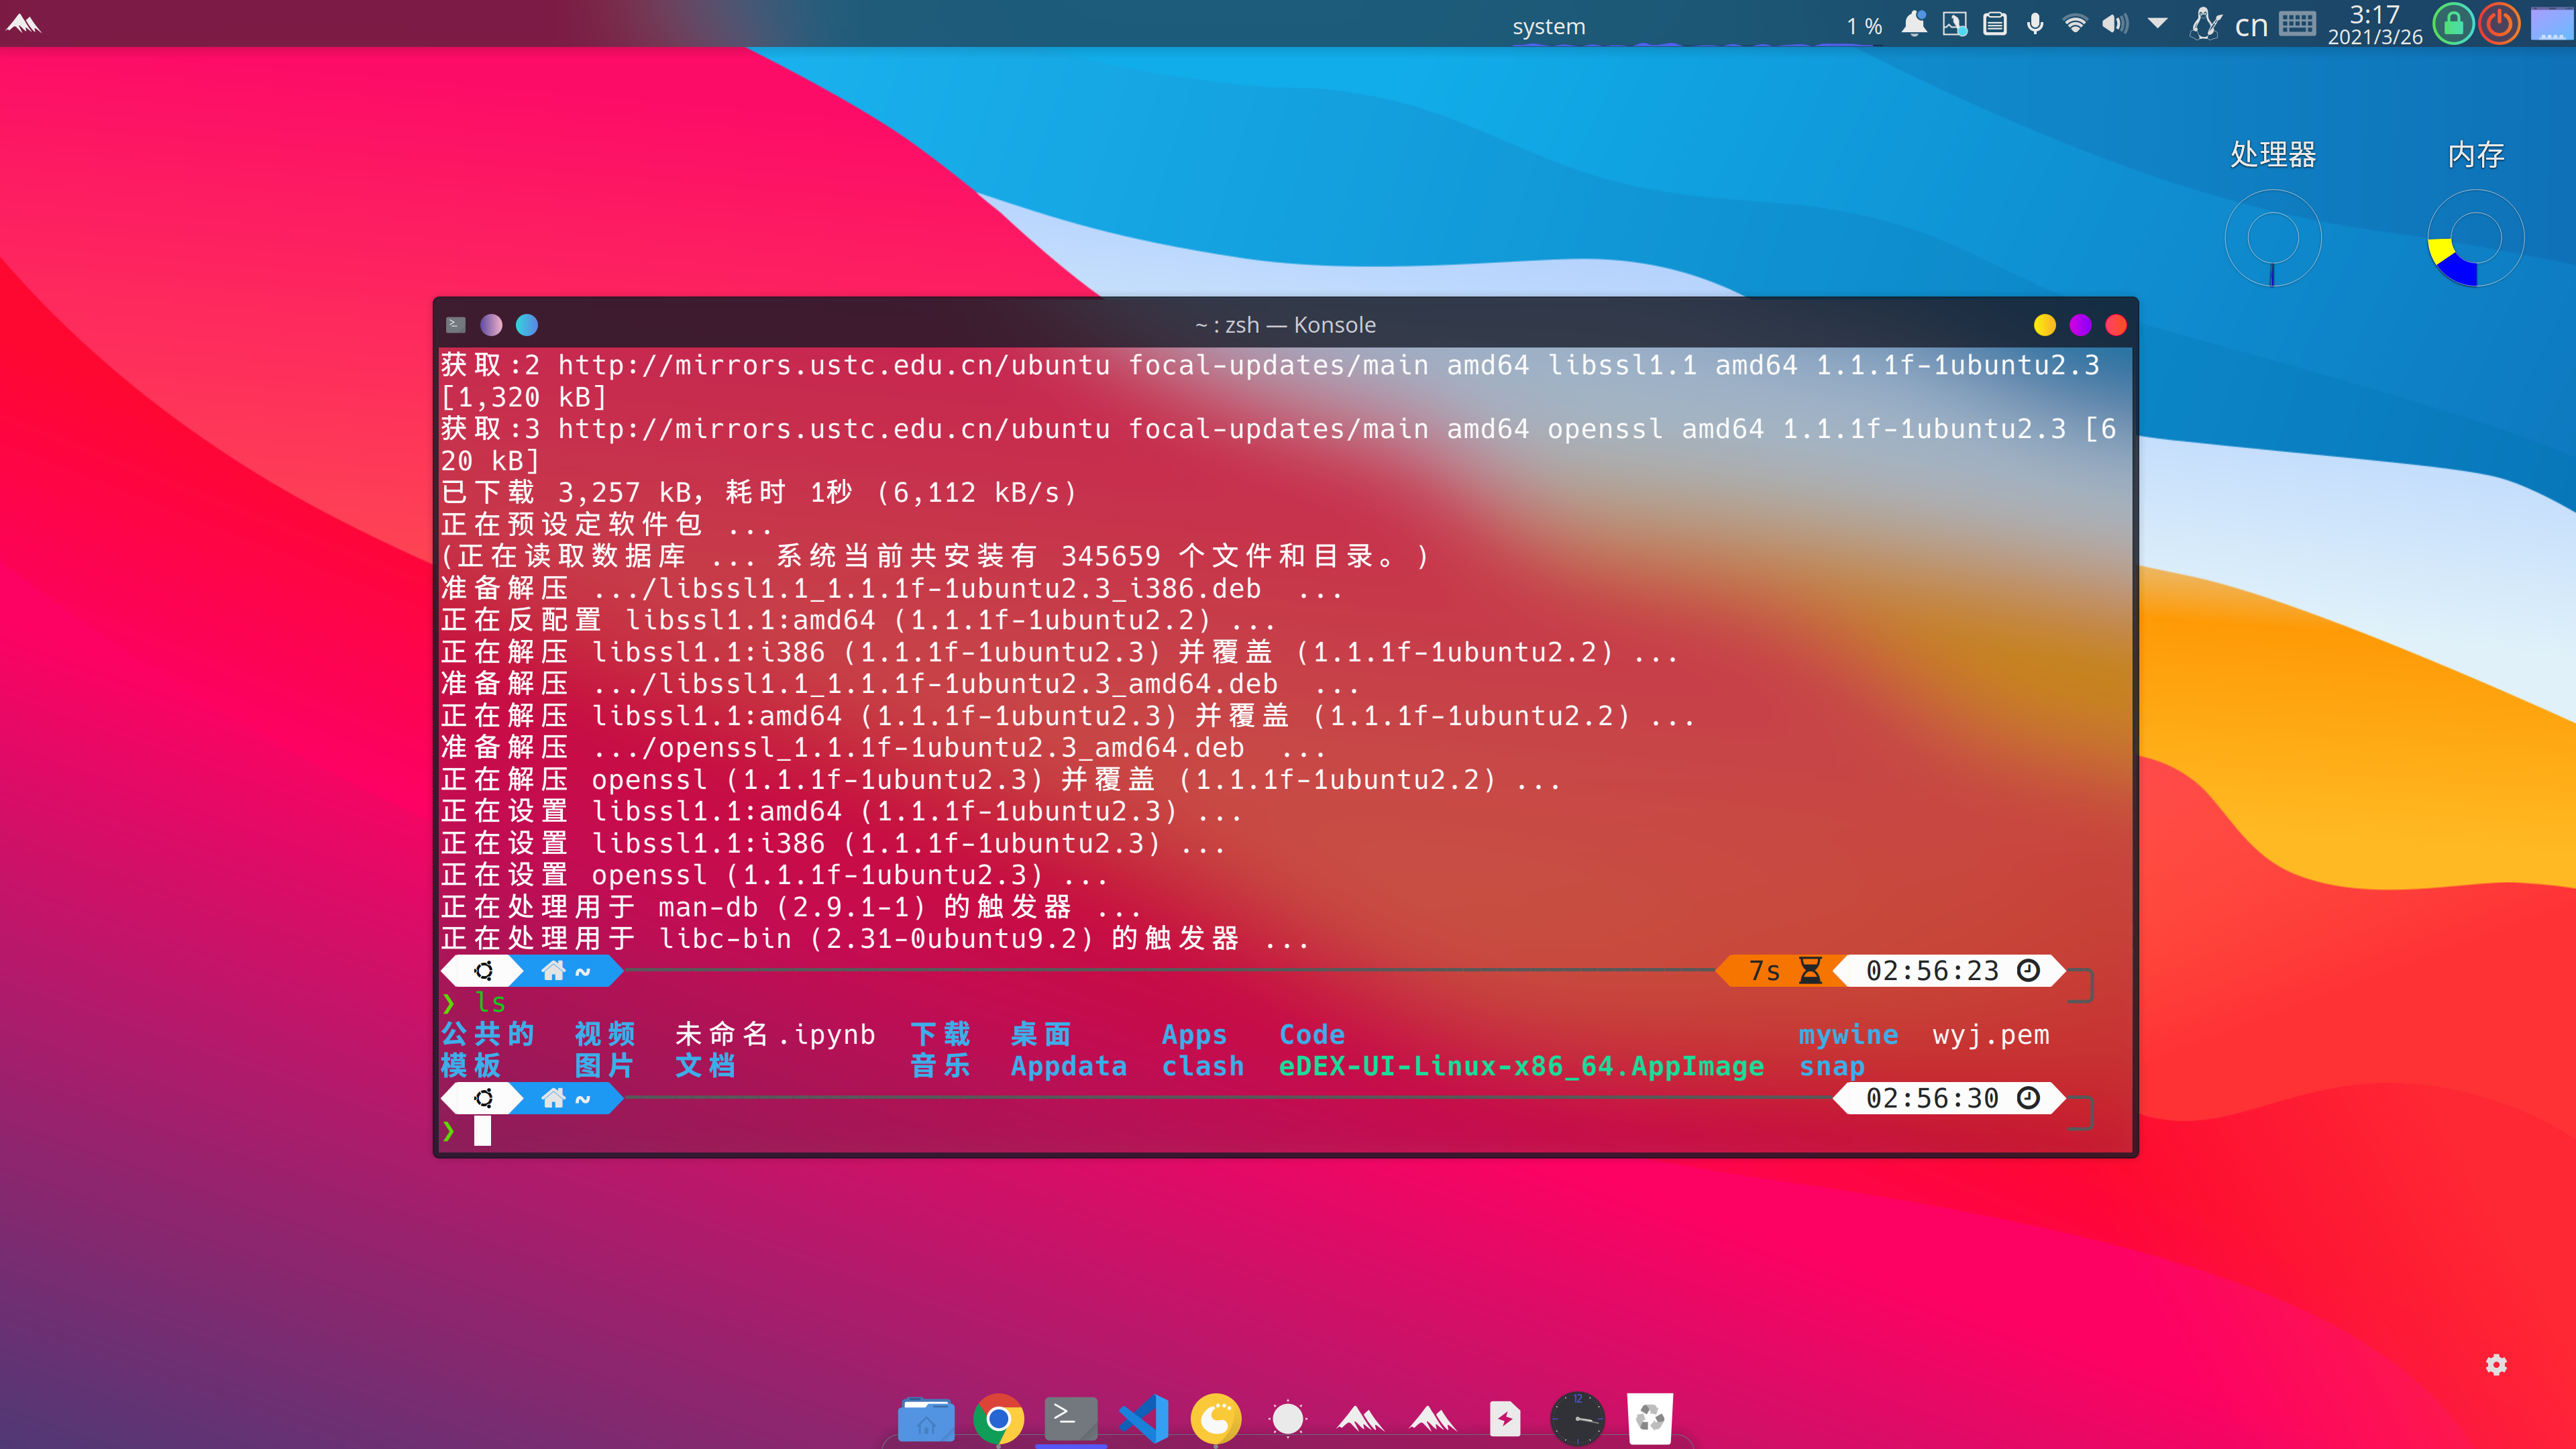Open the trash recycle bin in dock
Image resolution: width=2576 pixels, height=1449 pixels.
tap(1650, 1418)
